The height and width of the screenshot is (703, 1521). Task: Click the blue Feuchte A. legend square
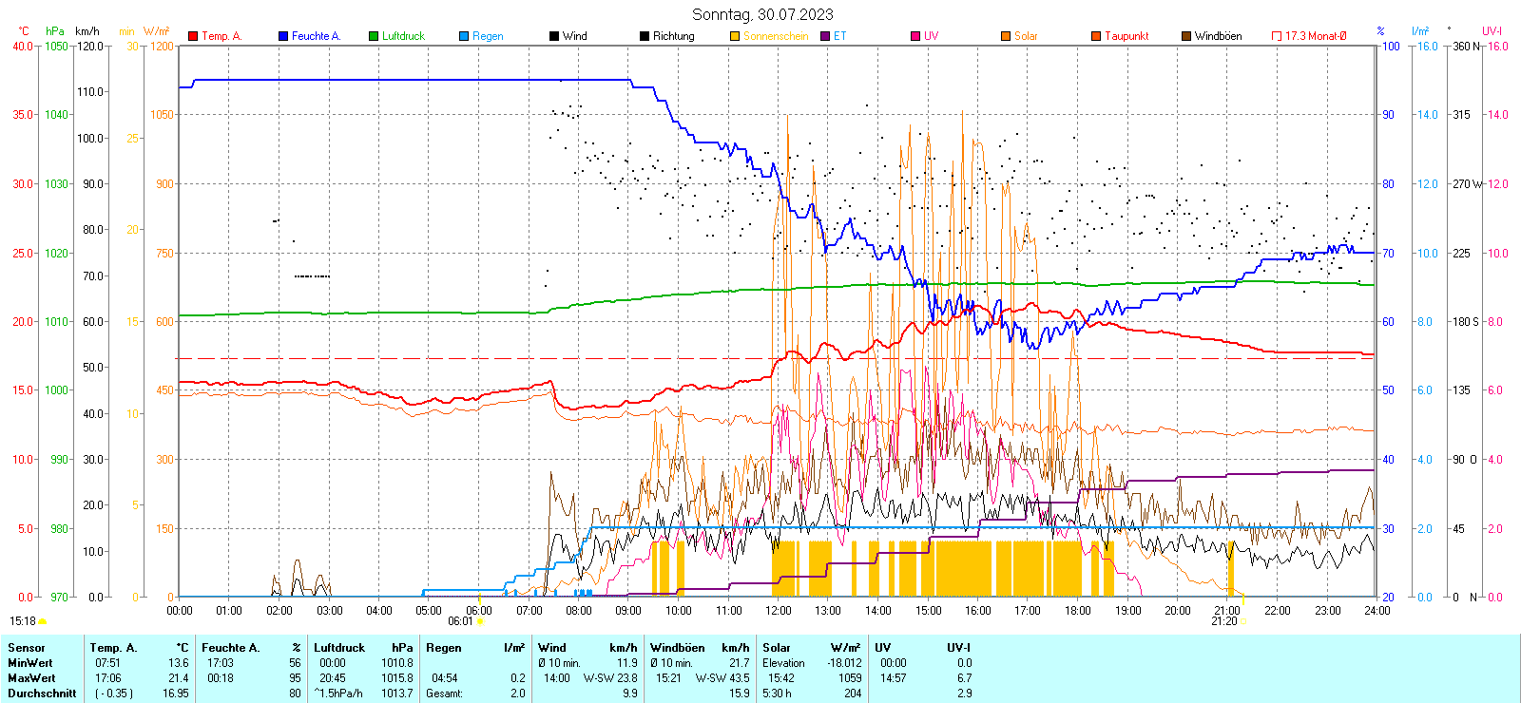(283, 36)
